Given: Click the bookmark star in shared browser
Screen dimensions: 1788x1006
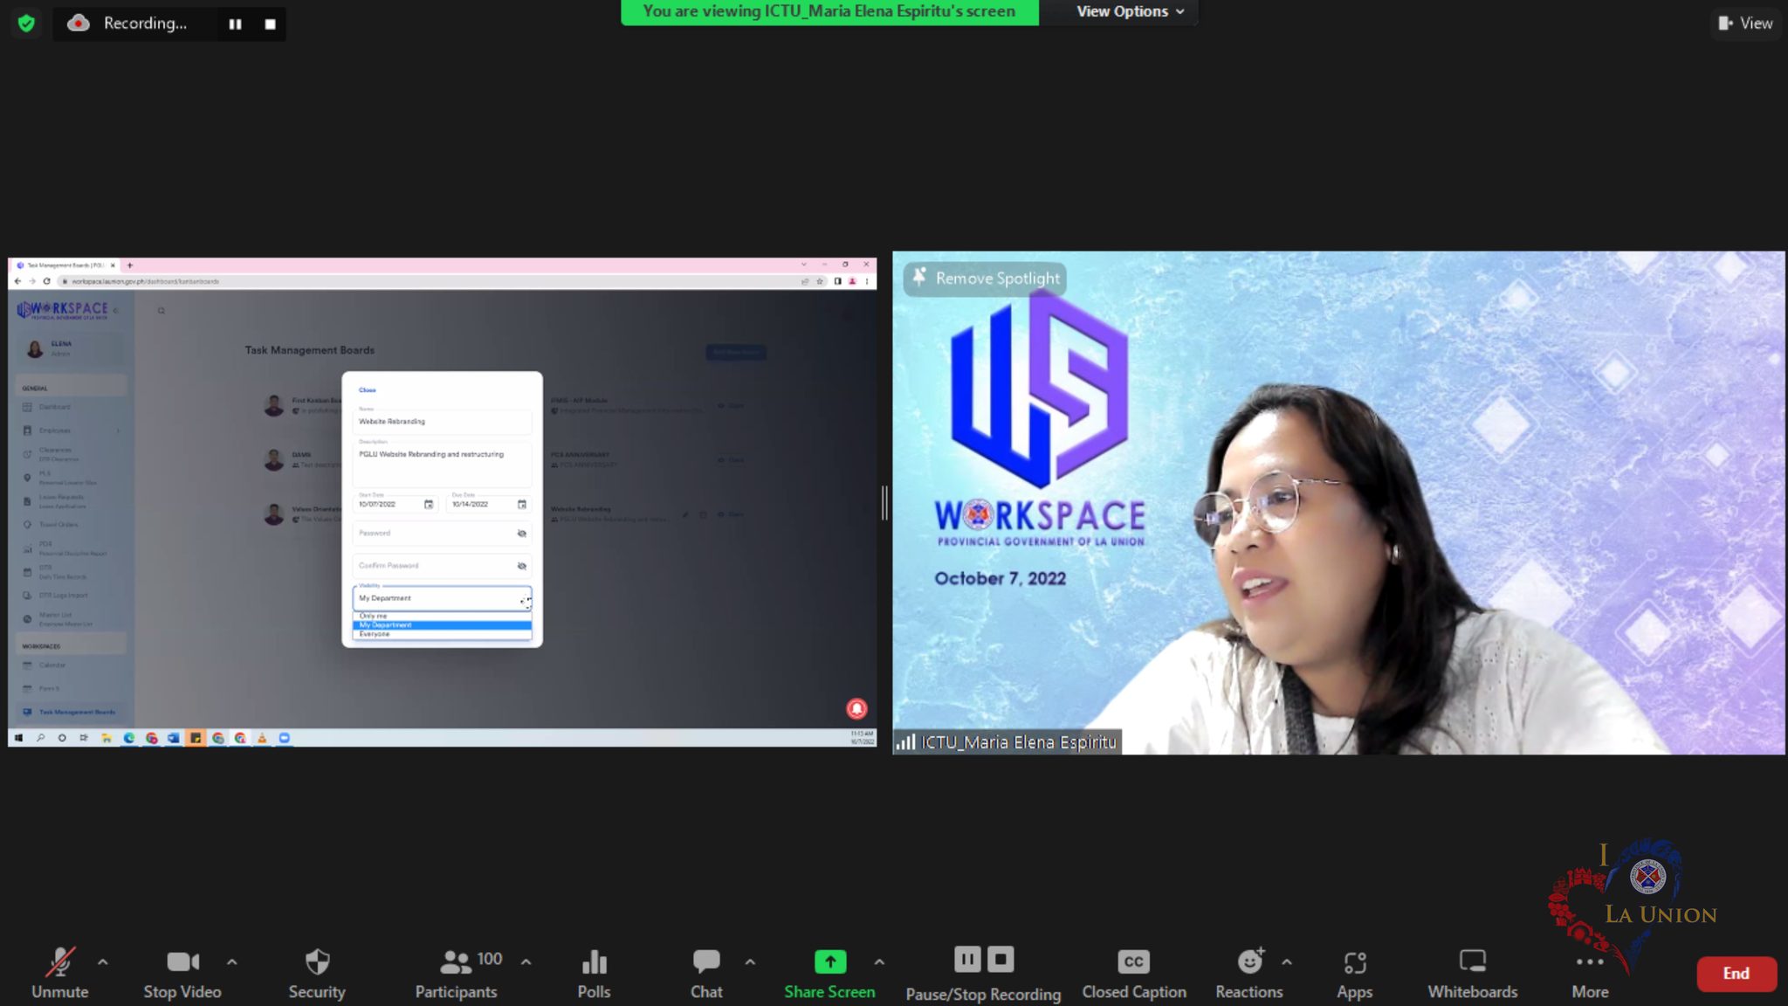Looking at the screenshot, I should point(820,281).
